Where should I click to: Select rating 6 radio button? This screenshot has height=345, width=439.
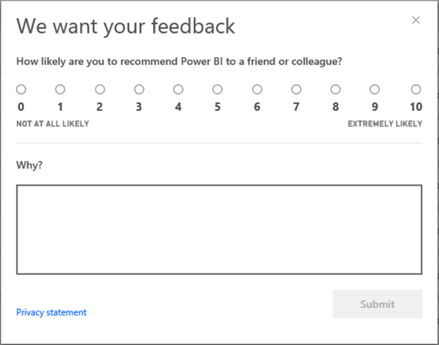tap(257, 89)
